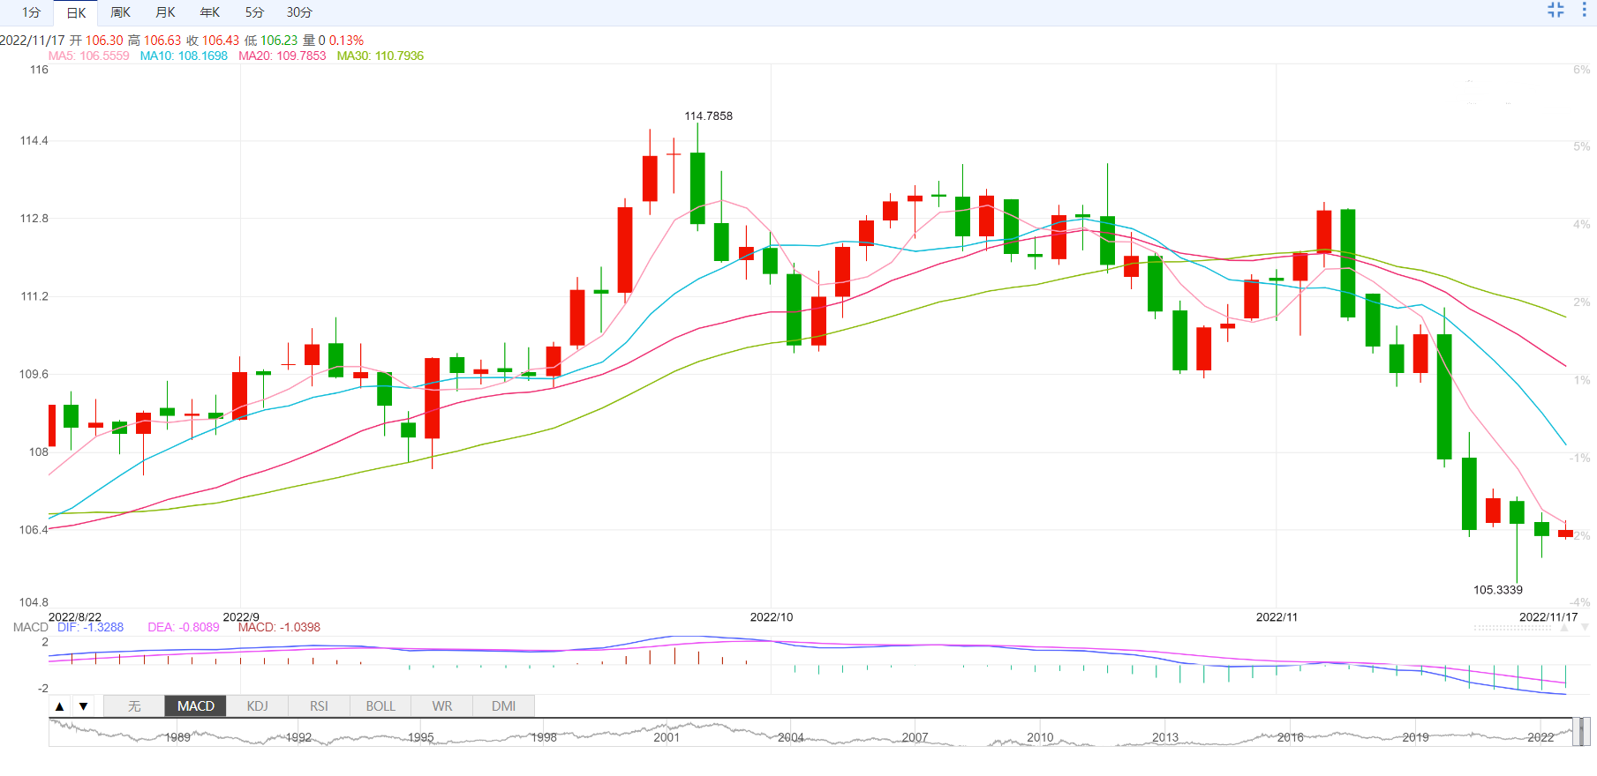
Task: Click the 105.3339 low price annotation
Action: click(x=1498, y=590)
